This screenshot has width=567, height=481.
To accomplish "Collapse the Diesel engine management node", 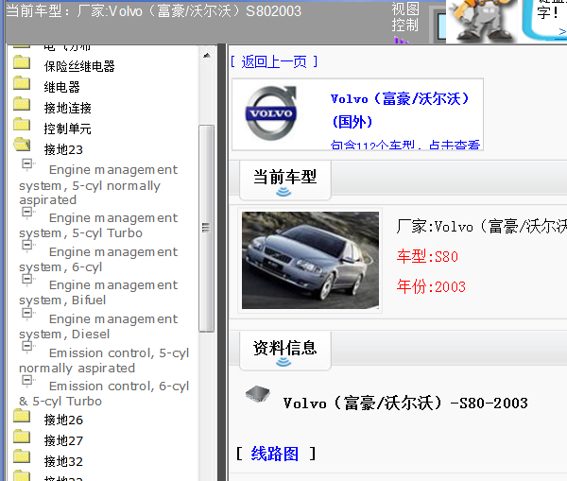I will [x=26, y=313].
